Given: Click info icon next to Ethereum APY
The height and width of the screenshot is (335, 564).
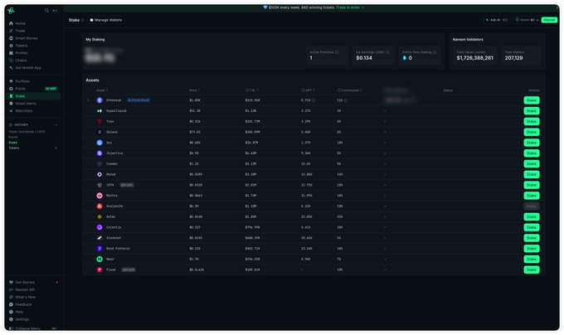Looking at the screenshot, I should [x=314, y=100].
